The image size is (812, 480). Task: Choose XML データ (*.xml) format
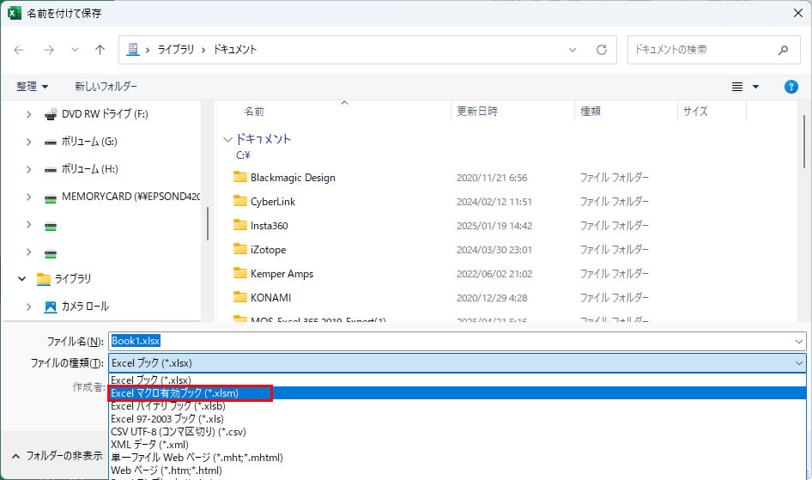pyautogui.click(x=458, y=445)
